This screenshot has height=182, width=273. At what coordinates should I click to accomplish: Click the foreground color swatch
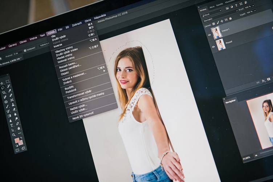coord(17,140)
